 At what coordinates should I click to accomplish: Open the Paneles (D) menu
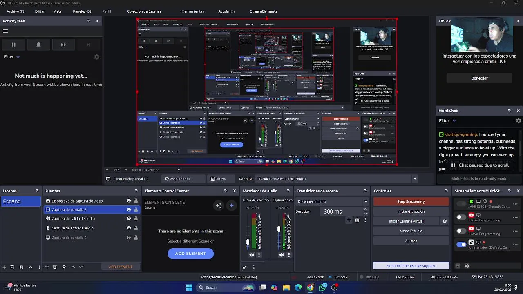82,11
